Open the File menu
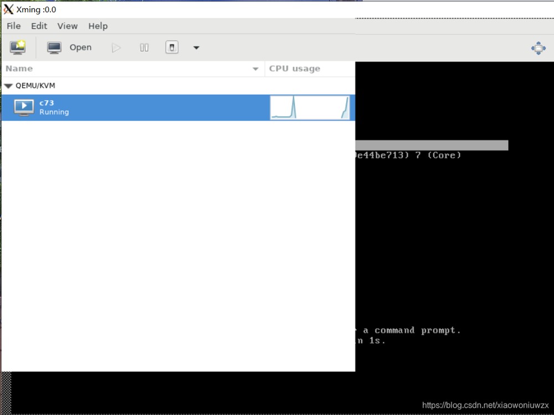The height and width of the screenshot is (415, 554). pyautogui.click(x=14, y=26)
